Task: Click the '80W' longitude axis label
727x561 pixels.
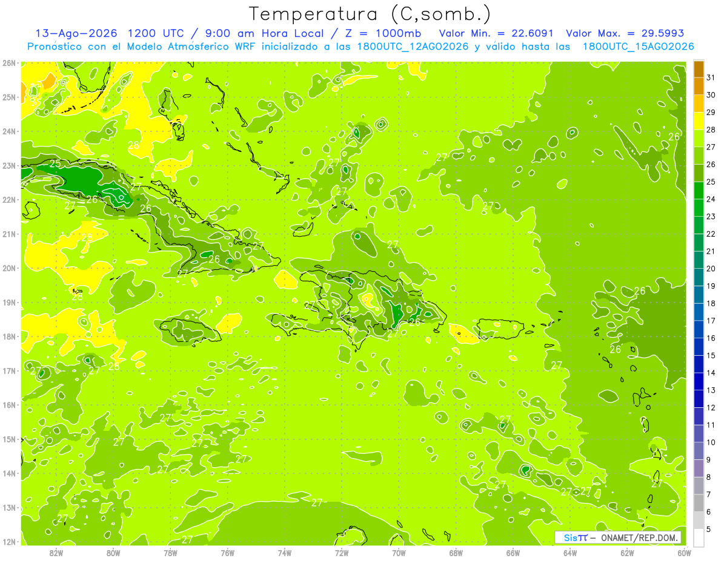Action: tap(113, 553)
